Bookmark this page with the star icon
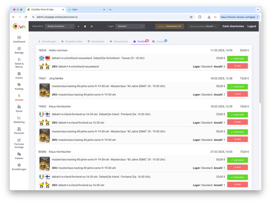 click(191, 17)
